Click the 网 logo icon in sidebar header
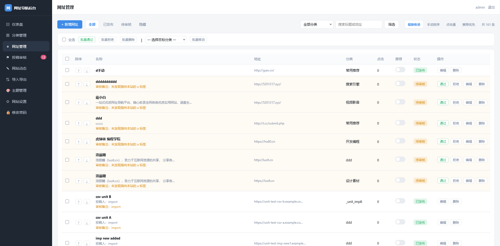Screen dimensions: 500x246 click(x=8, y=8)
